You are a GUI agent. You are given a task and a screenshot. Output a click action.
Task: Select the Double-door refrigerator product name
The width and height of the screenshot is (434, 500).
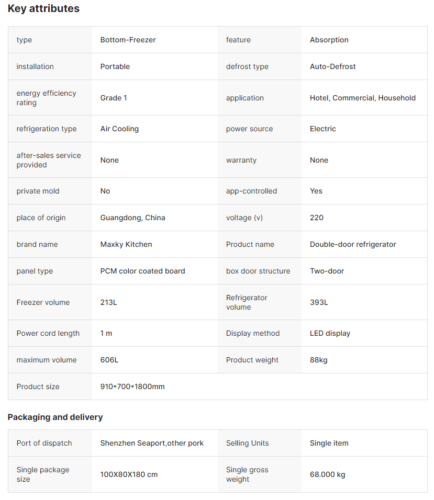pyautogui.click(x=353, y=244)
